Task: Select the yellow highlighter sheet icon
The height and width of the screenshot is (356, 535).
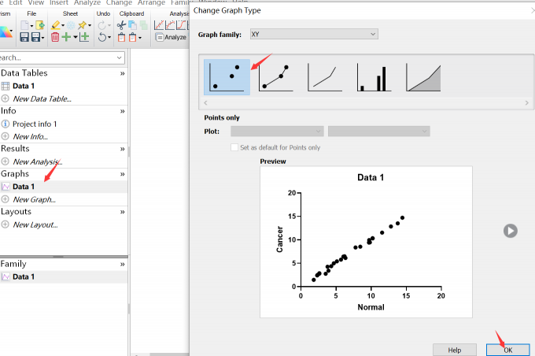Action: [x=56, y=25]
